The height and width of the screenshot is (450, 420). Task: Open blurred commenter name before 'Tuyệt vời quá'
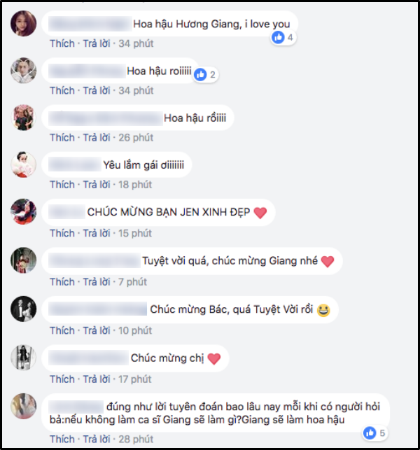tap(94, 261)
